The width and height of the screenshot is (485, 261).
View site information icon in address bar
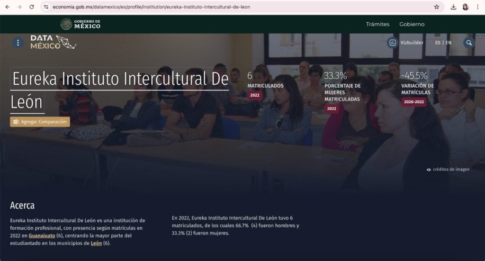click(x=46, y=7)
